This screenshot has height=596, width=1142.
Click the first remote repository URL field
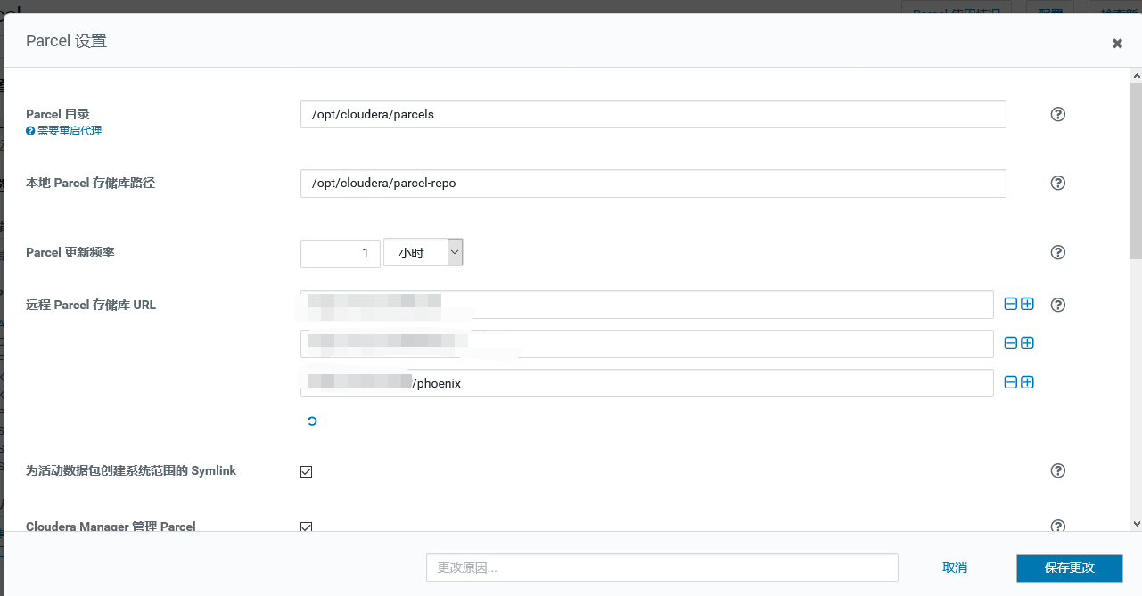[647, 304]
